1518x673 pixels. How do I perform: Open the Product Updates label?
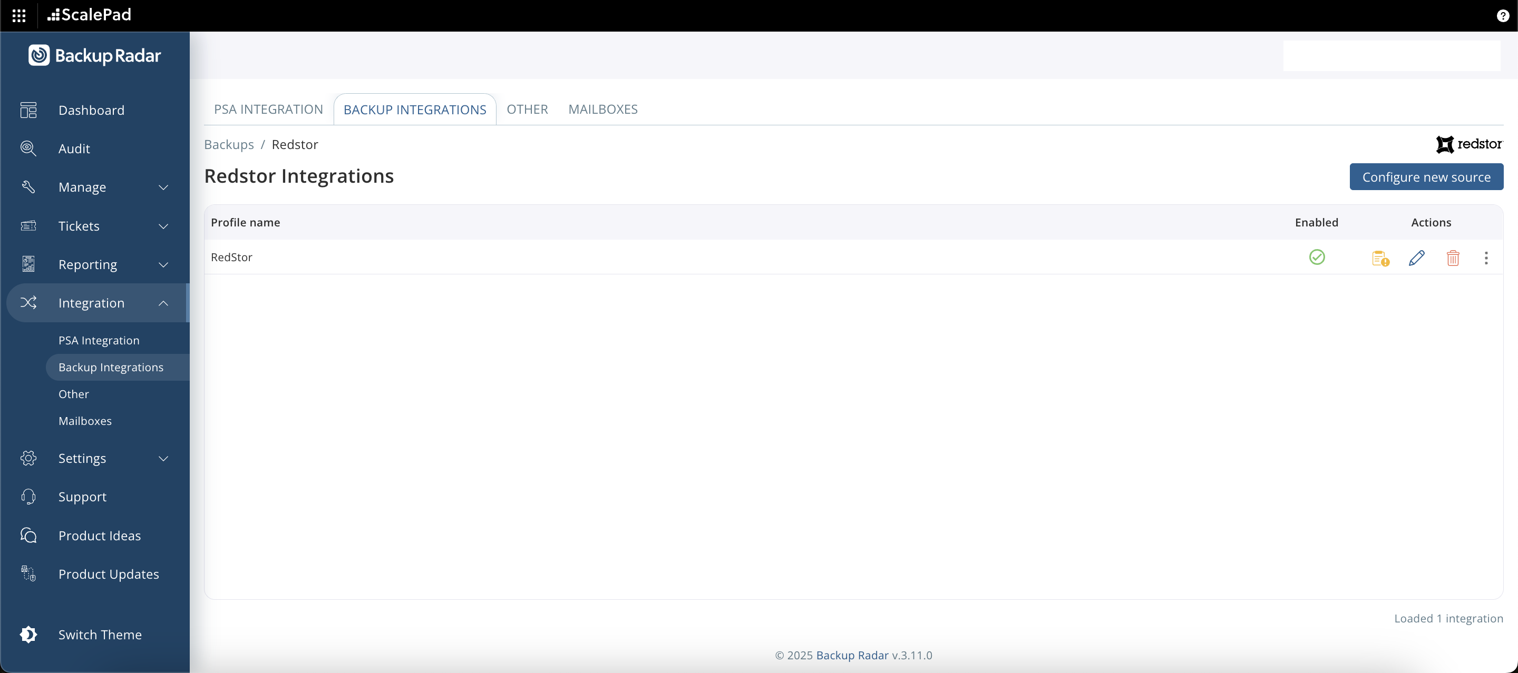(109, 574)
